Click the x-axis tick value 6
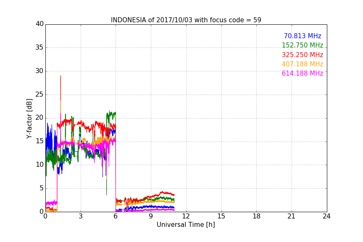This screenshot has width=363, height=242. coord(116,216)
